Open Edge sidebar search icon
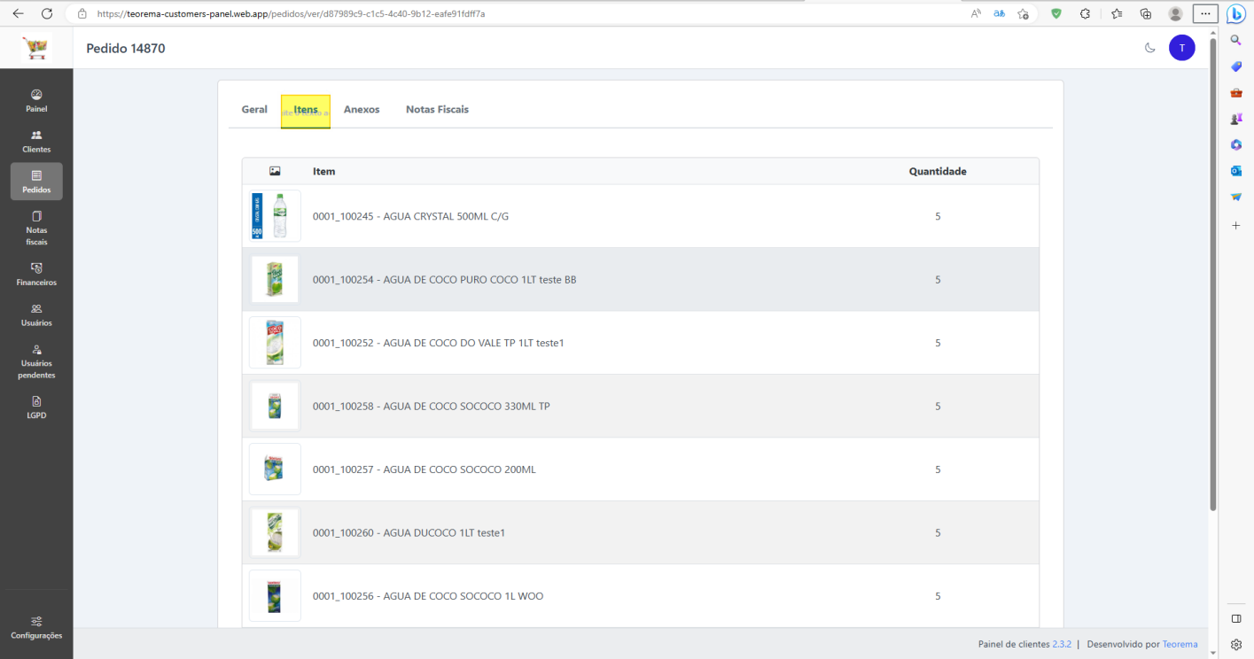Screen dimensions: 1254x659 coord(1236,40)
